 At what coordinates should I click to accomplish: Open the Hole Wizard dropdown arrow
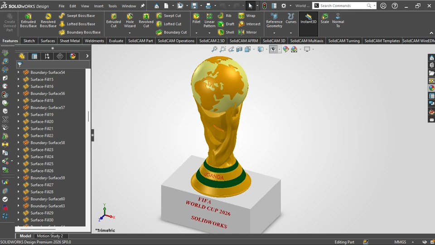pyautogui.click(x=130, y=33)
